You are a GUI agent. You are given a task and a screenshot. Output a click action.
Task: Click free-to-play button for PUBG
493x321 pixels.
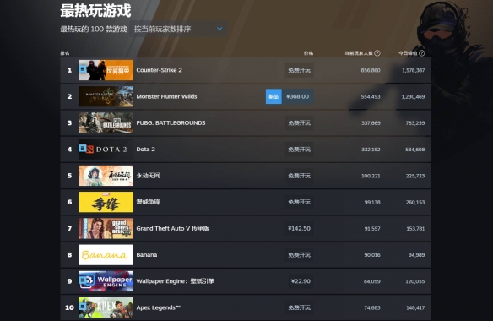coord(300,122)
